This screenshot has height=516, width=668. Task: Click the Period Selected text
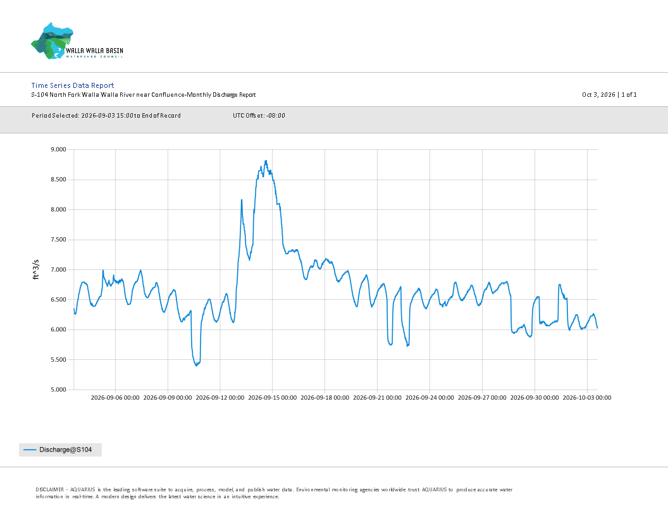[106, 115]
